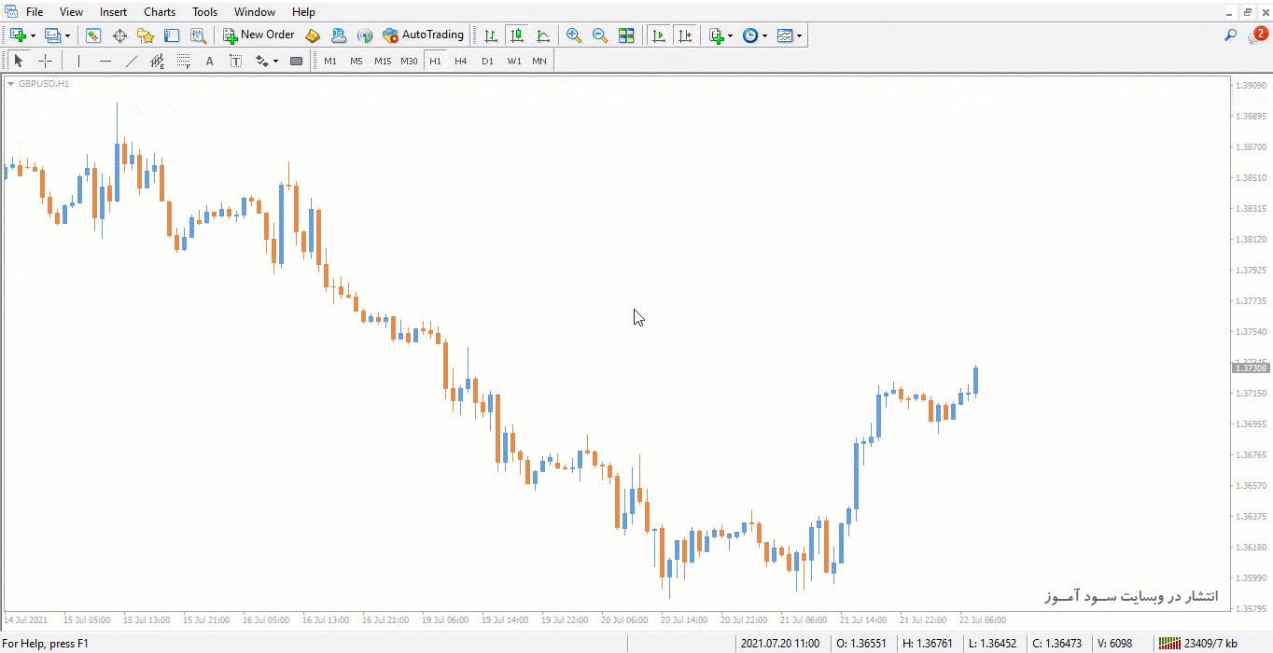
Task: Click the New Order button
Action: pos(259,35)
